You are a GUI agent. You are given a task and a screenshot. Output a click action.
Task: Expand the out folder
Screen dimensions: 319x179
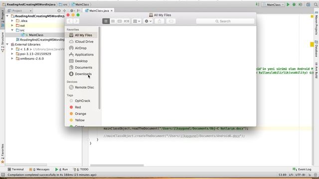[x=12, y=25]
